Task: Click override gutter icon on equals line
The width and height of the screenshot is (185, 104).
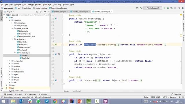Action: tap(56, 54)
